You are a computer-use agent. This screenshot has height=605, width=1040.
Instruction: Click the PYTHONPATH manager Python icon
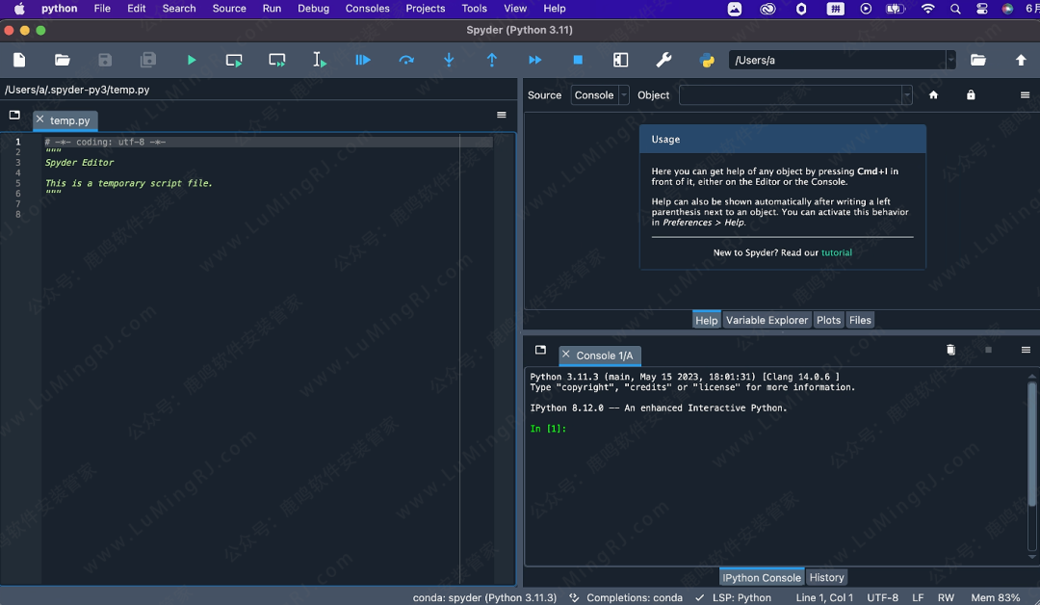pos(707,60)
